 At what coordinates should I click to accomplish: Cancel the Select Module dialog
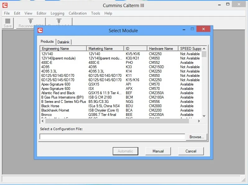(x=191, y=151)
